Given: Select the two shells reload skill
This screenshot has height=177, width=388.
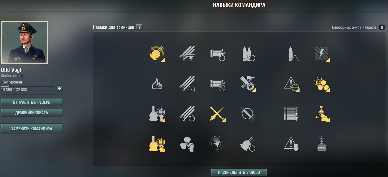Looking at the screenshot, I should tap(248, 54).
